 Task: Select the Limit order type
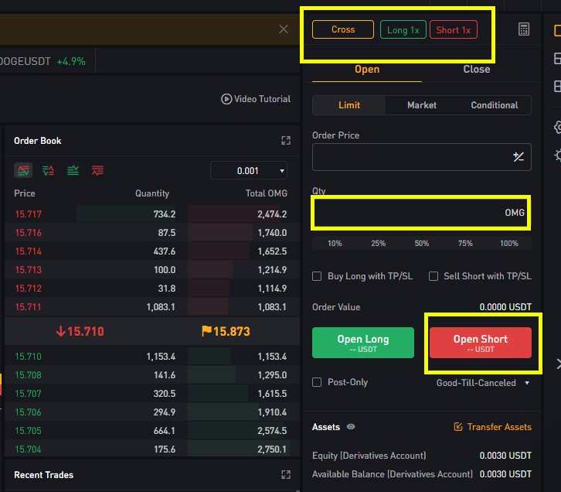click(349, 105)
